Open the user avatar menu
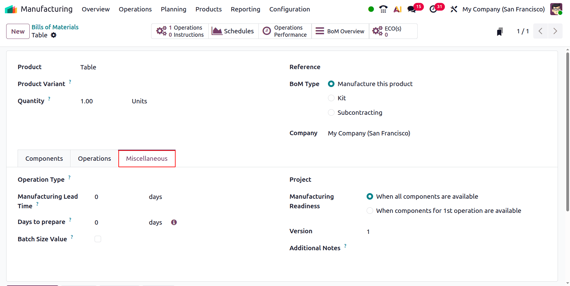The image size is (570, 286). coord(556,9)
